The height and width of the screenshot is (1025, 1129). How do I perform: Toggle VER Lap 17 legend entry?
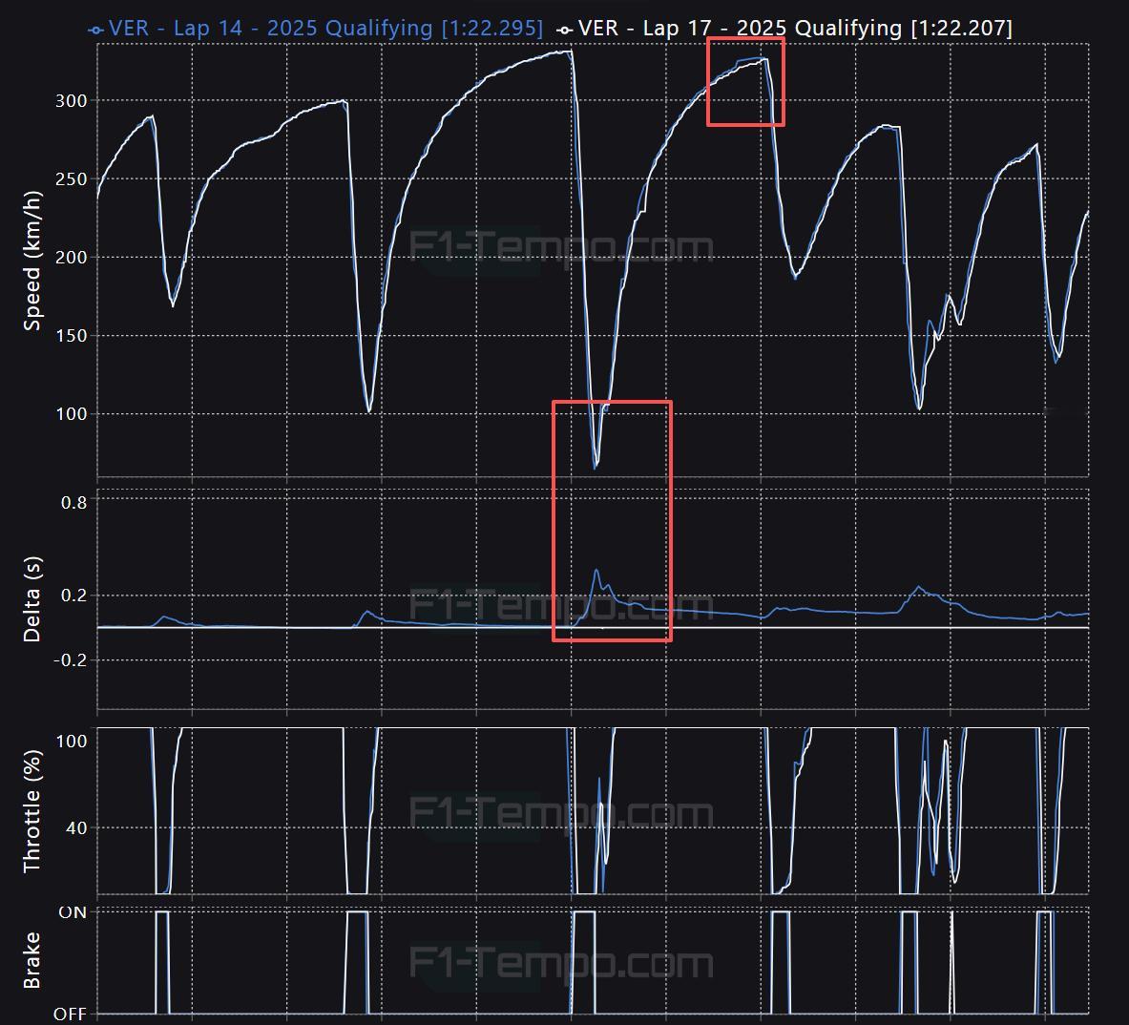coord(784,28)
